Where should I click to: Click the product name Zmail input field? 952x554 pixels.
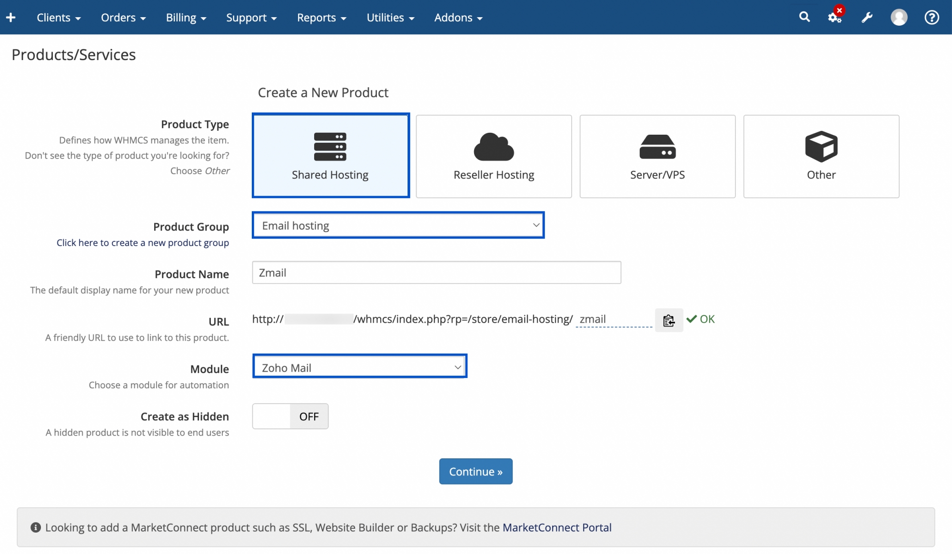(x=436, y=272)
